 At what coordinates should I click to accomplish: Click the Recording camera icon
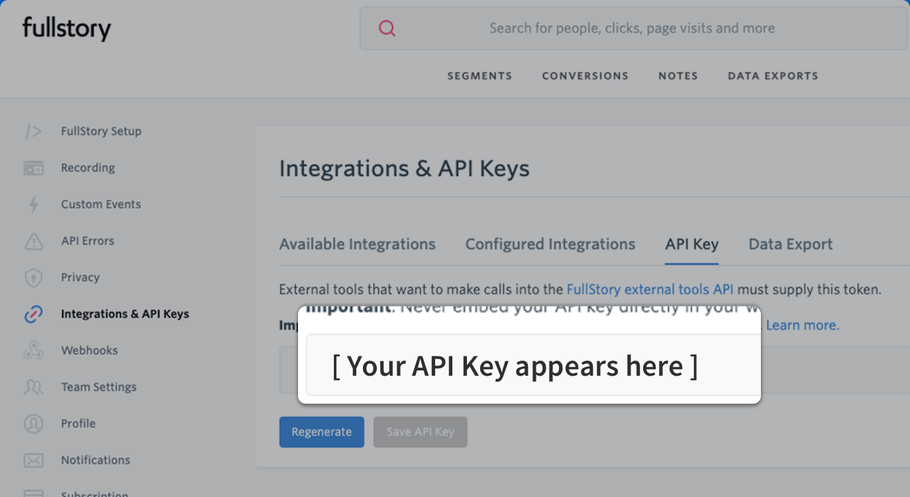(33, 168)
